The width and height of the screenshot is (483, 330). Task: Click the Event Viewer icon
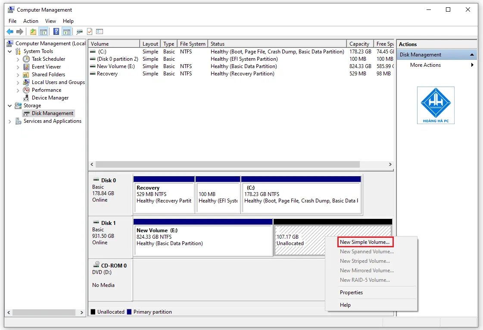coord(26,66)
